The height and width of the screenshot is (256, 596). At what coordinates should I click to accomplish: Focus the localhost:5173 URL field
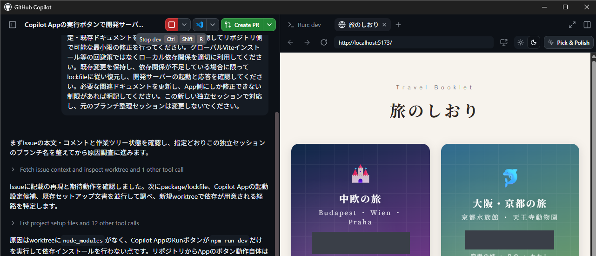[x=414, y=42]
